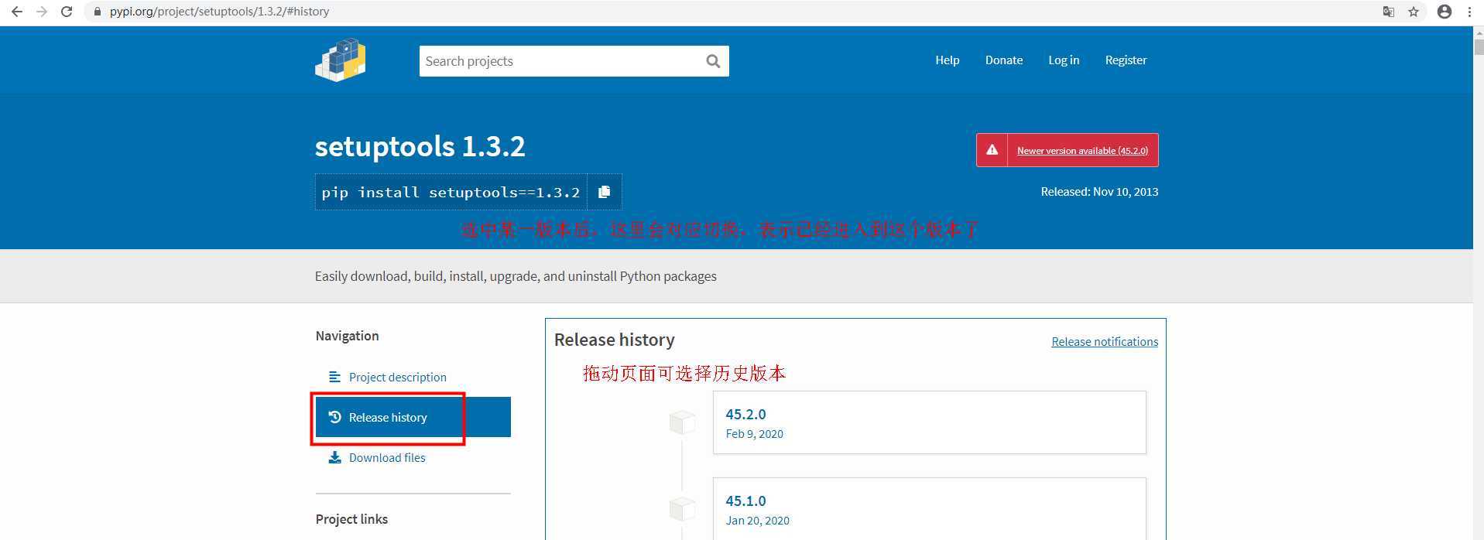Reload the page with the refresh icon
Screen dimensions: 1484x540
67,12
